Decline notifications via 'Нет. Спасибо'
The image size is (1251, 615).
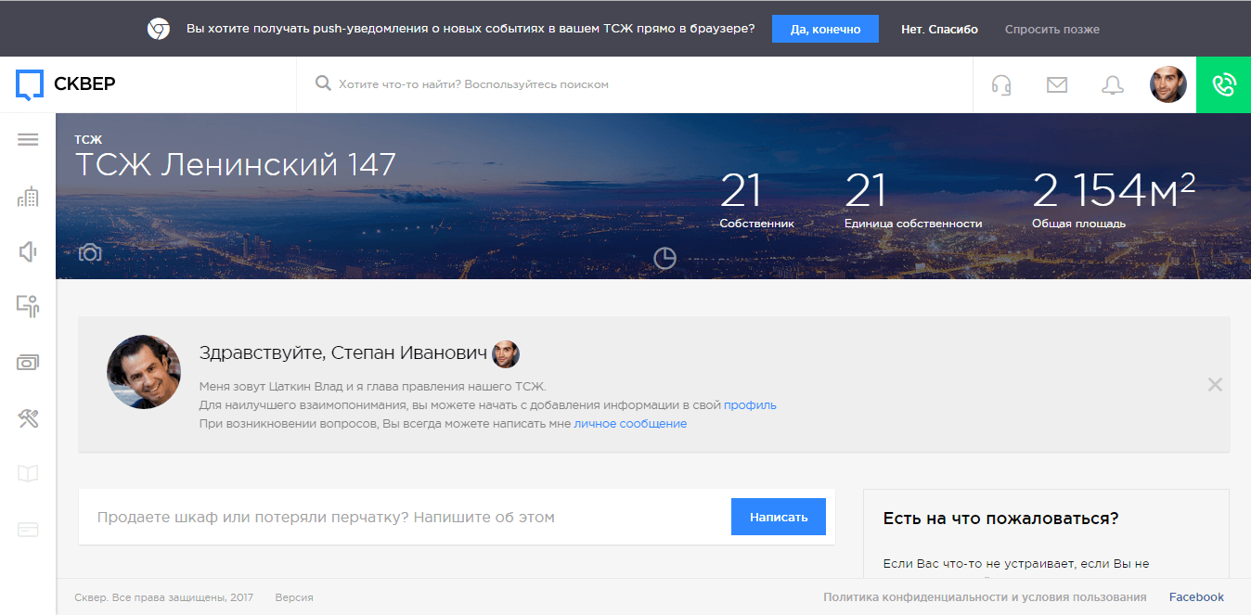coord(939,29)
